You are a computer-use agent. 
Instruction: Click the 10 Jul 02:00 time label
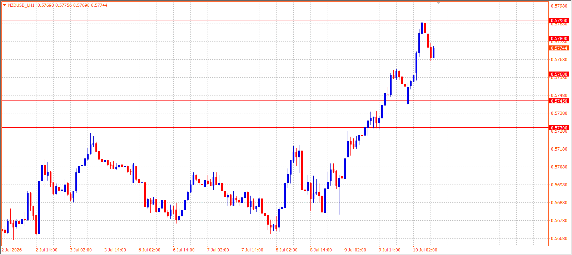pos(425,250)
